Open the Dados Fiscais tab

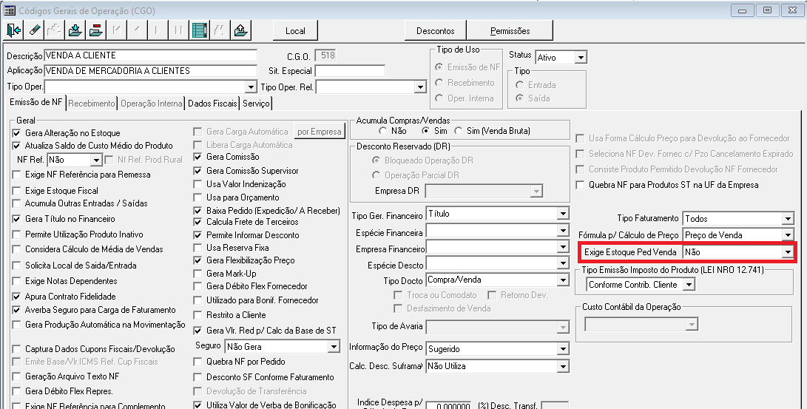click(x=212, y=104)
